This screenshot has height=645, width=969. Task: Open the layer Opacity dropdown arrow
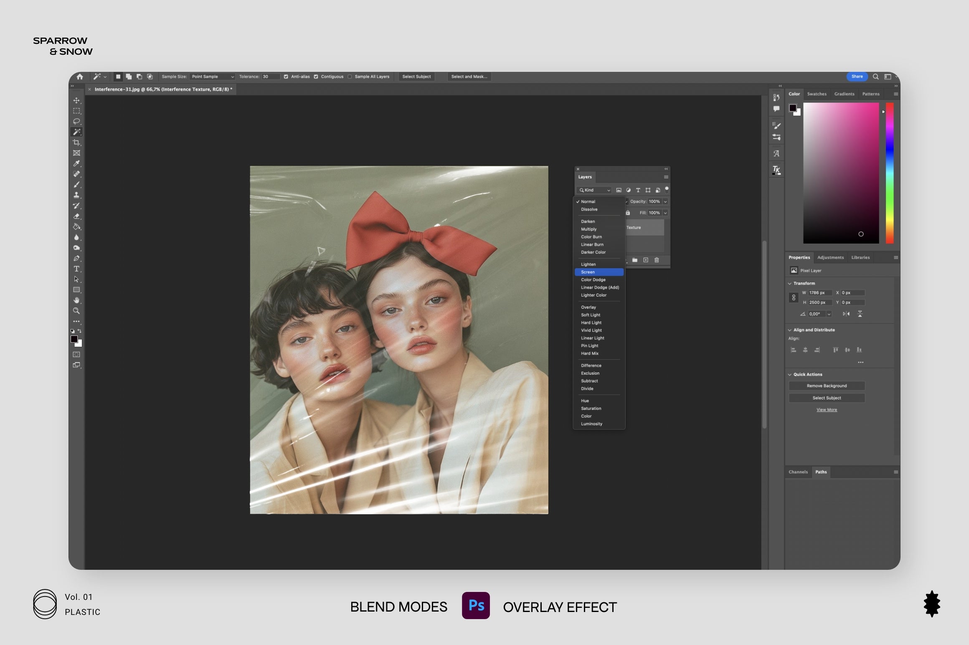(x=665, y=201)
